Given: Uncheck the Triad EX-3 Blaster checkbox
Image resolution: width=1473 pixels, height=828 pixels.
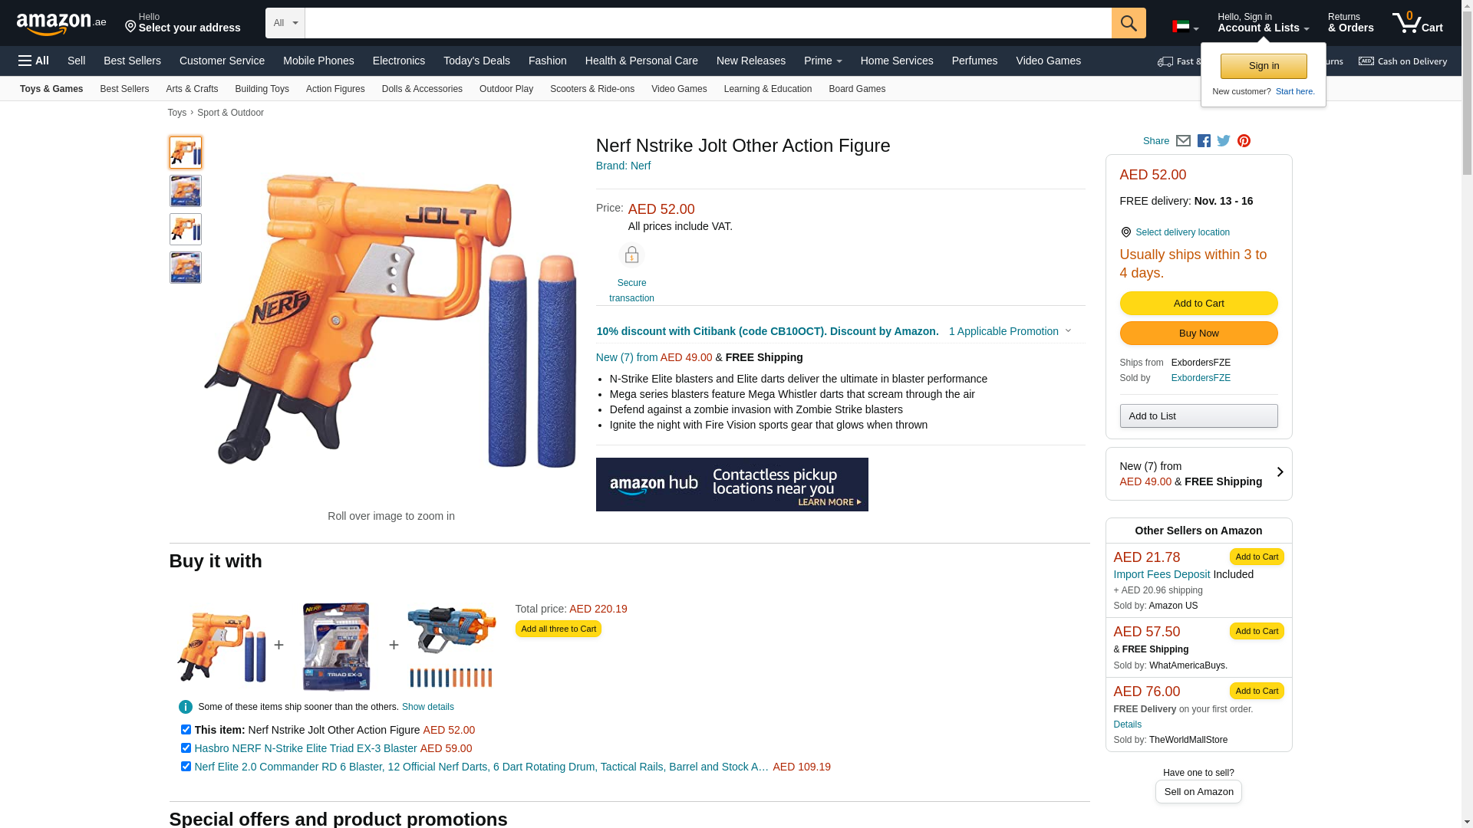Looking at the screenshot, I should [x=186, y=748].
